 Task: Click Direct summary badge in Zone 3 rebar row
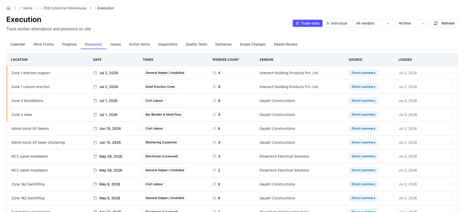363,115
